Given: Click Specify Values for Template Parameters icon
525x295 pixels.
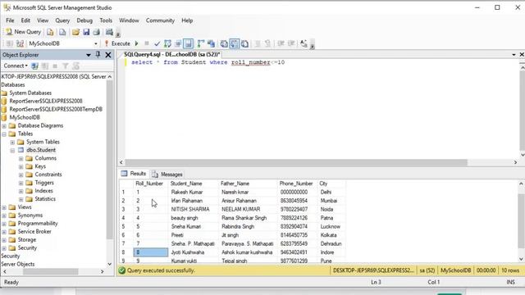Looking at the screenshot, I should coord(304,43).
